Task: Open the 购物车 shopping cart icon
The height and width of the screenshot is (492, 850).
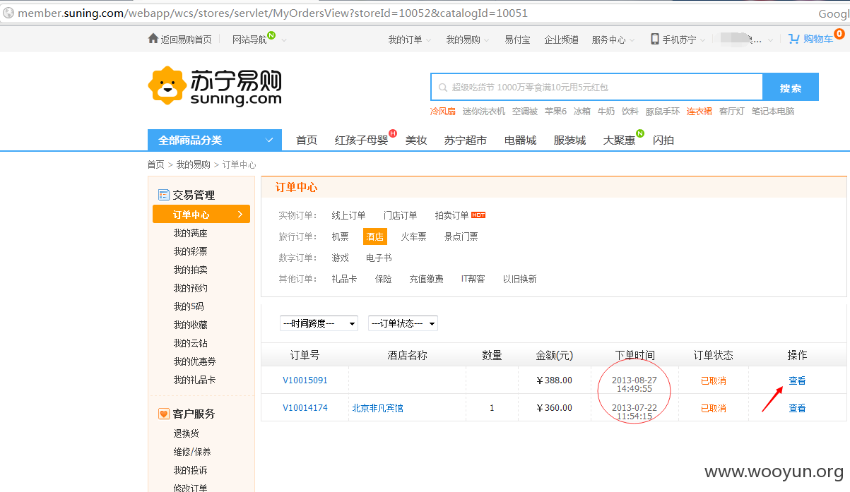Action: (794, 39)
